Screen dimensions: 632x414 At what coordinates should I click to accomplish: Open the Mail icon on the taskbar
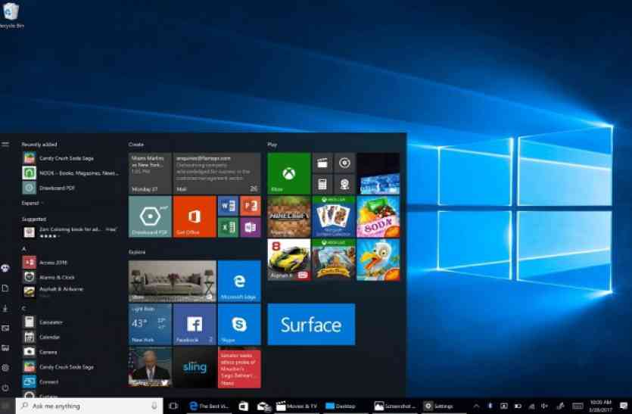263,406
